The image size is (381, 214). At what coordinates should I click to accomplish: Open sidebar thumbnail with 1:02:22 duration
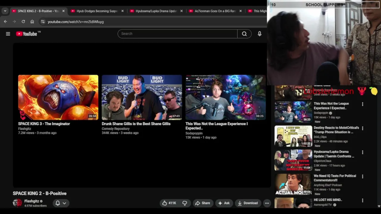(293, 136)
